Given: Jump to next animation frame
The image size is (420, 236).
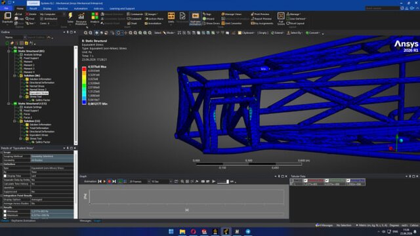Looking at the screenshot, I should pos(114,182).
